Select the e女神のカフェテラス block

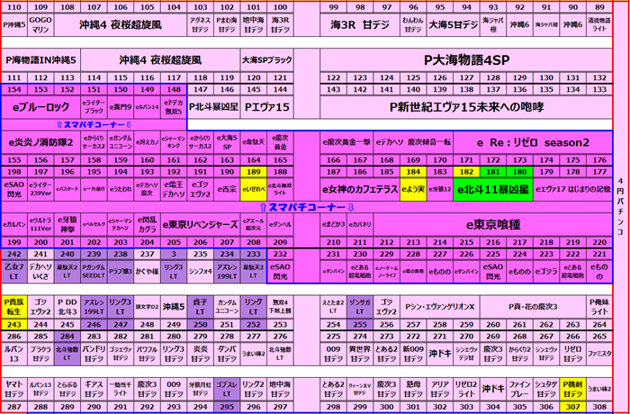360,189
